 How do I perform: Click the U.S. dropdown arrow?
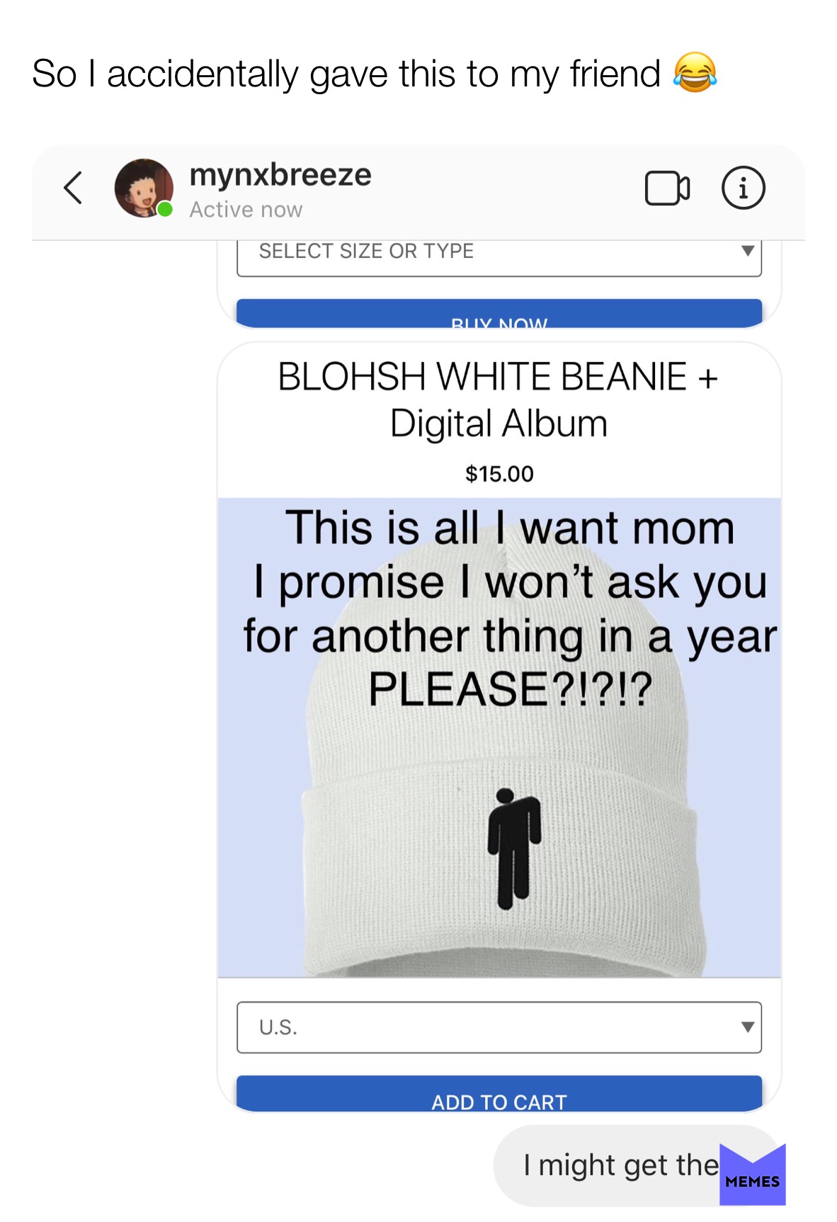[747, 1027]
